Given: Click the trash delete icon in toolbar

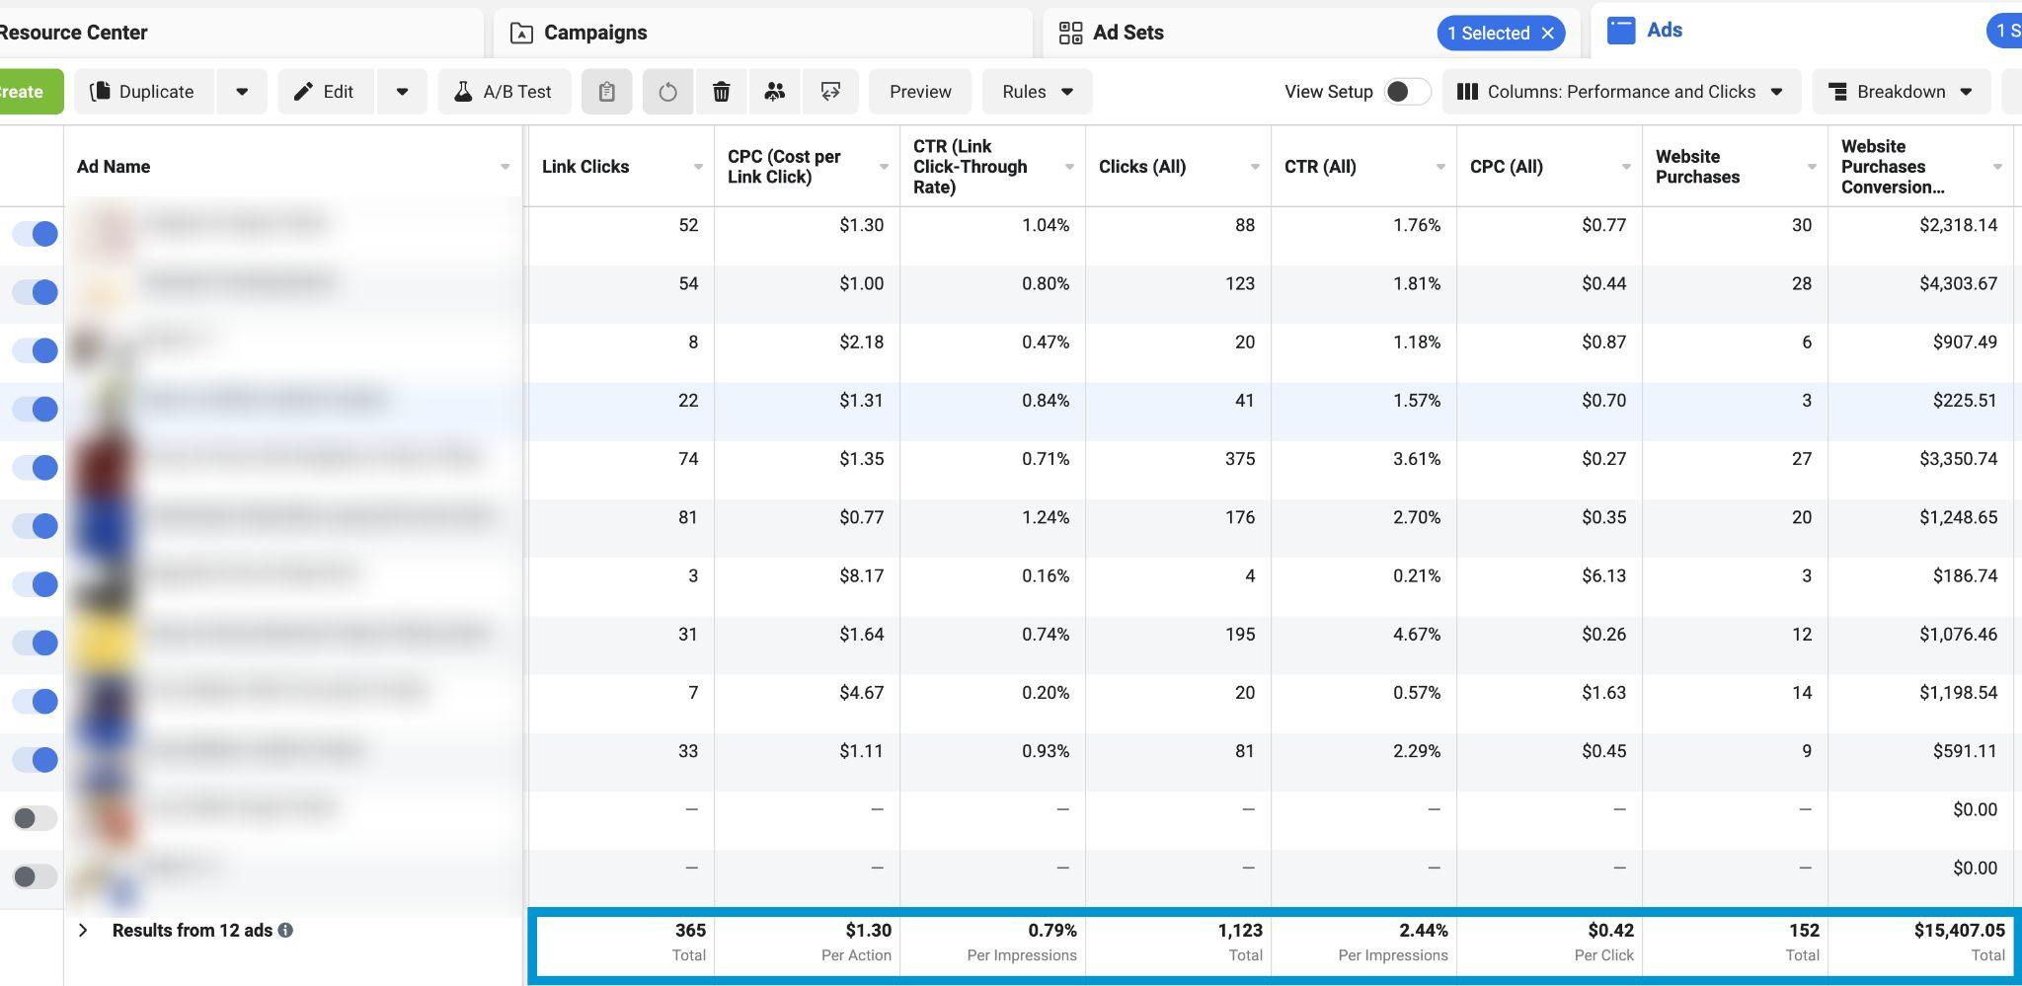Looking at the screenshot, I should 721,92.
